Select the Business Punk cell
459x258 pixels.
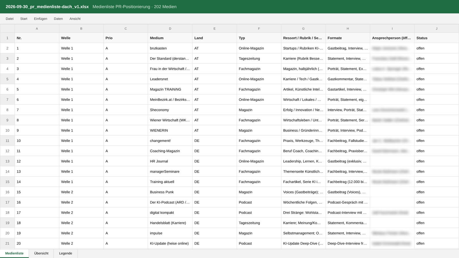point(170,192)
